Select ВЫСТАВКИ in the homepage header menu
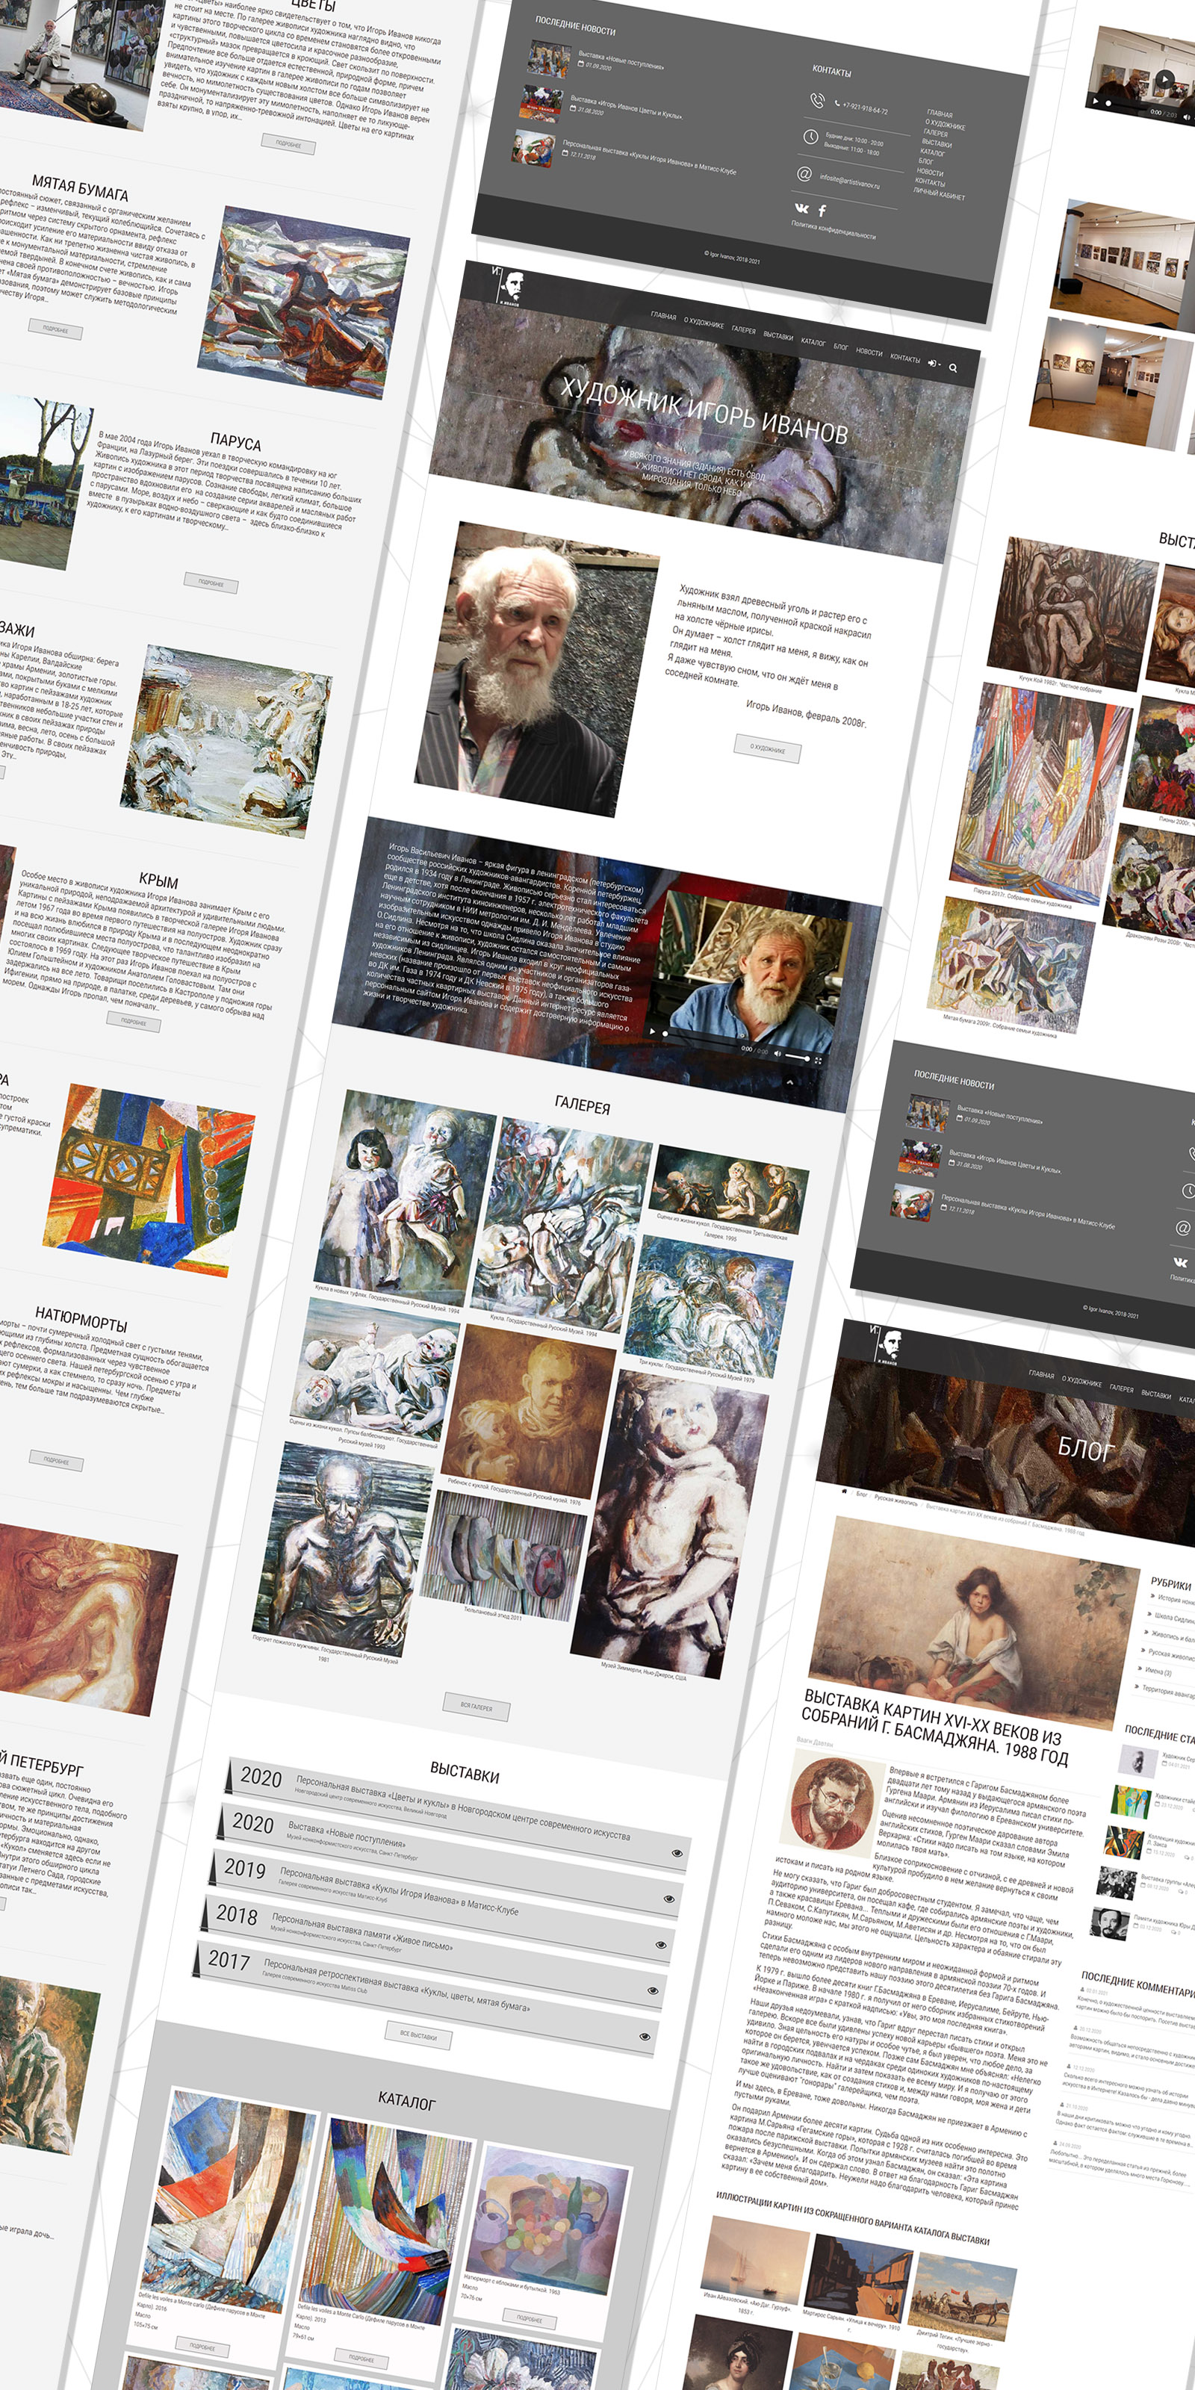Image resolution: width=1195 pixels, height=2390 pixels. [777, 336]
